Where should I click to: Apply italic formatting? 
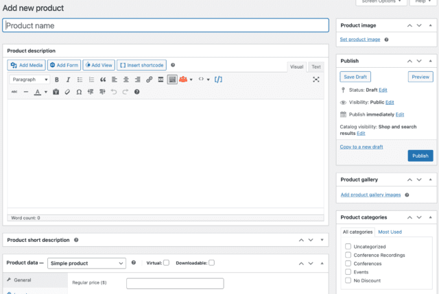click(68, 79)
